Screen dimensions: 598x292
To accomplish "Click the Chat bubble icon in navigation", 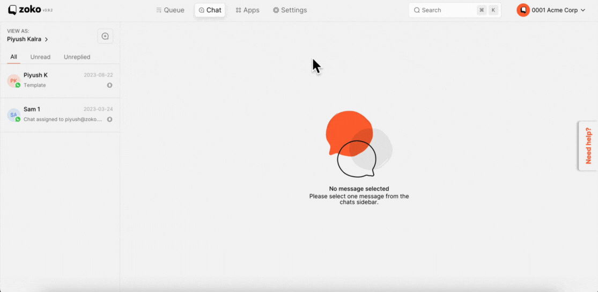I will (x=201, y=10).
